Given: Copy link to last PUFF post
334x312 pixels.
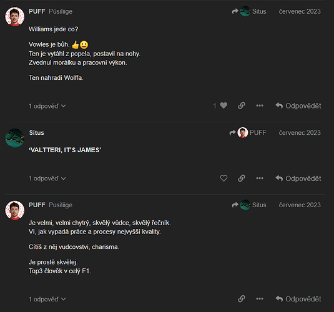Looking at the screenshot, I should [x=242, y=299].
